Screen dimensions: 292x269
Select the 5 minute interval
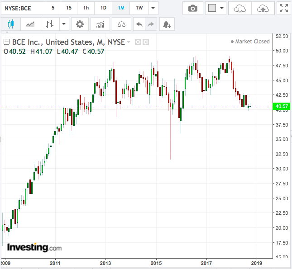53,8
